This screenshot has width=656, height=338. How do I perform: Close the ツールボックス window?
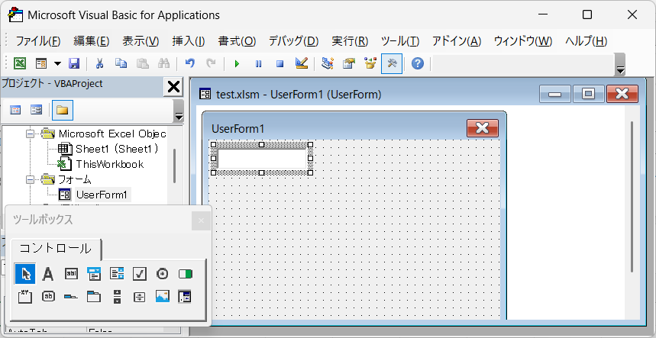tap(201, 221)
